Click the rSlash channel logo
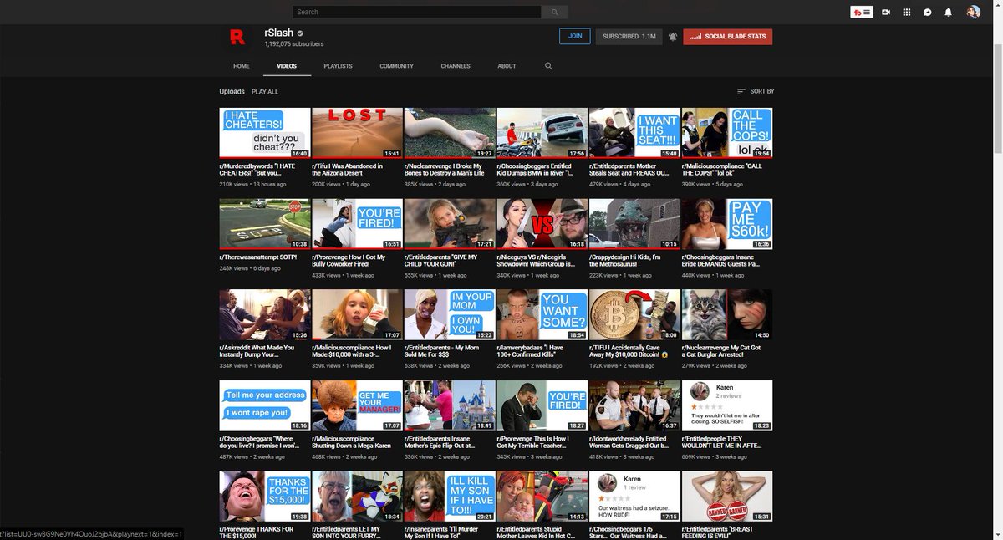 (237, 37)
